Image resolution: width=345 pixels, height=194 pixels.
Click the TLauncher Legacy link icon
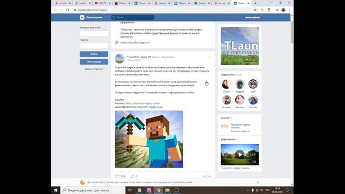pyautogui.click(x=224, y=126)
